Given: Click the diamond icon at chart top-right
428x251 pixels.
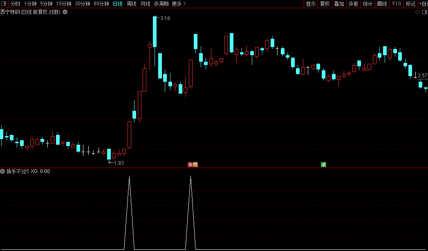Looking at the screenshot, I should click(417, 12).
